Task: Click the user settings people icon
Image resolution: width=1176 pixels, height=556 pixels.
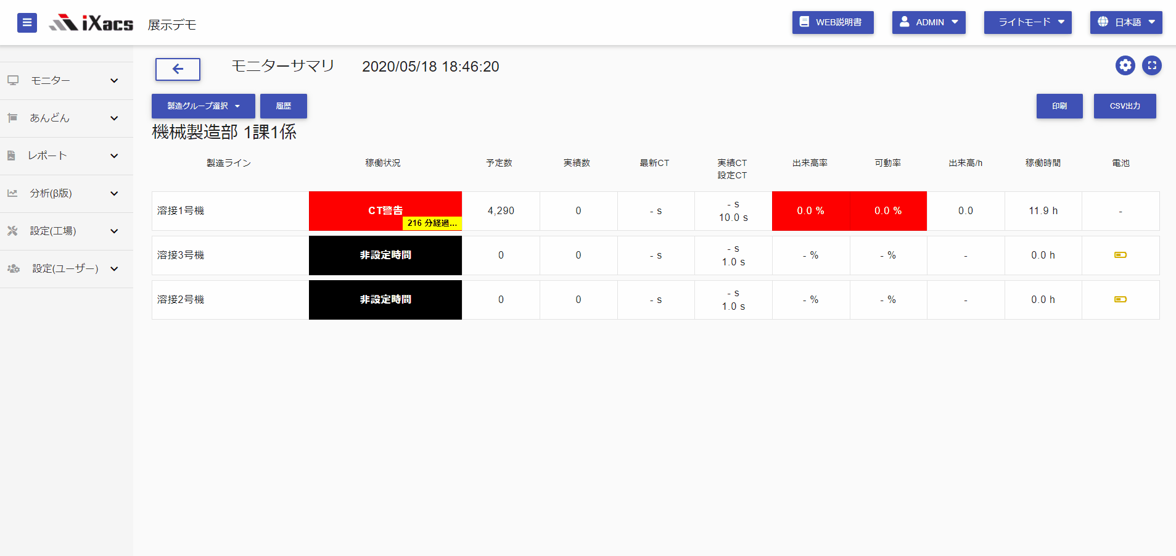Action: point(14,268)
